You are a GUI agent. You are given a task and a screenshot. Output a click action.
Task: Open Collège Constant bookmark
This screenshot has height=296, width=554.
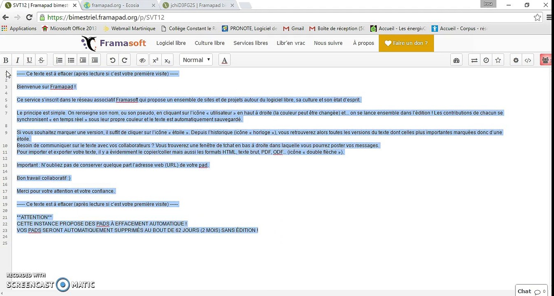tap(189, 28)
